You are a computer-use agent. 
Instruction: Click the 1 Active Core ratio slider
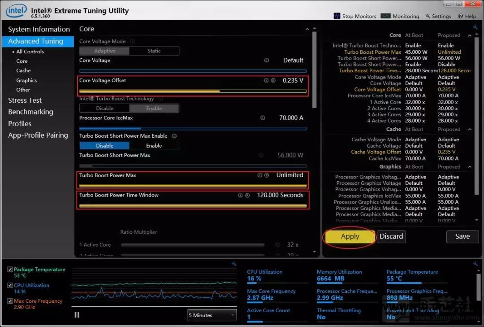coord(193,245)
